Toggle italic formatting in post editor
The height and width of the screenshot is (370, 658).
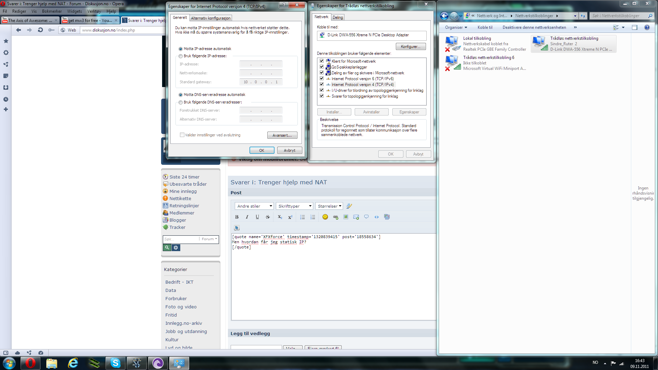(x=247, y=217)
